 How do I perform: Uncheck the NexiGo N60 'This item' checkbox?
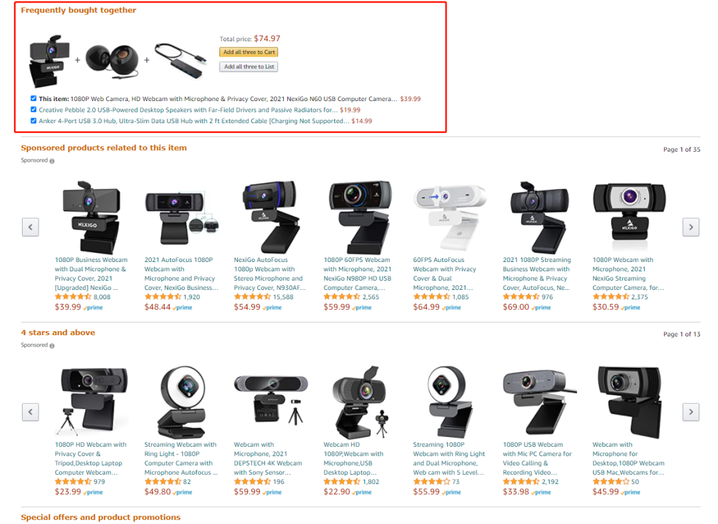pyautogui.click(x=33, y=98)
